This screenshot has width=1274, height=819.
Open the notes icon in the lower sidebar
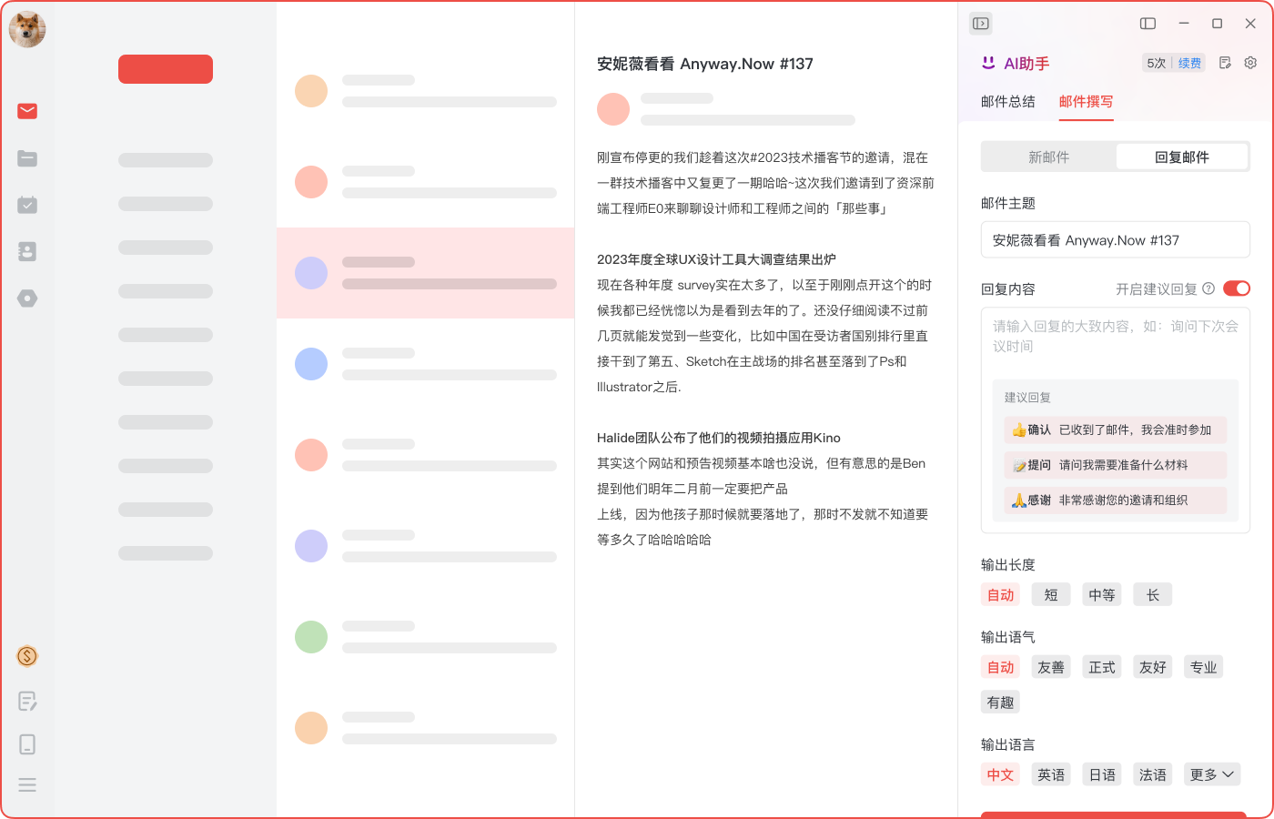26,701
